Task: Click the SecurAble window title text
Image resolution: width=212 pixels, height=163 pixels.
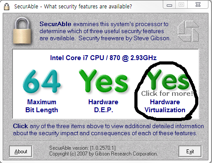Action: (x=73, y=7)
